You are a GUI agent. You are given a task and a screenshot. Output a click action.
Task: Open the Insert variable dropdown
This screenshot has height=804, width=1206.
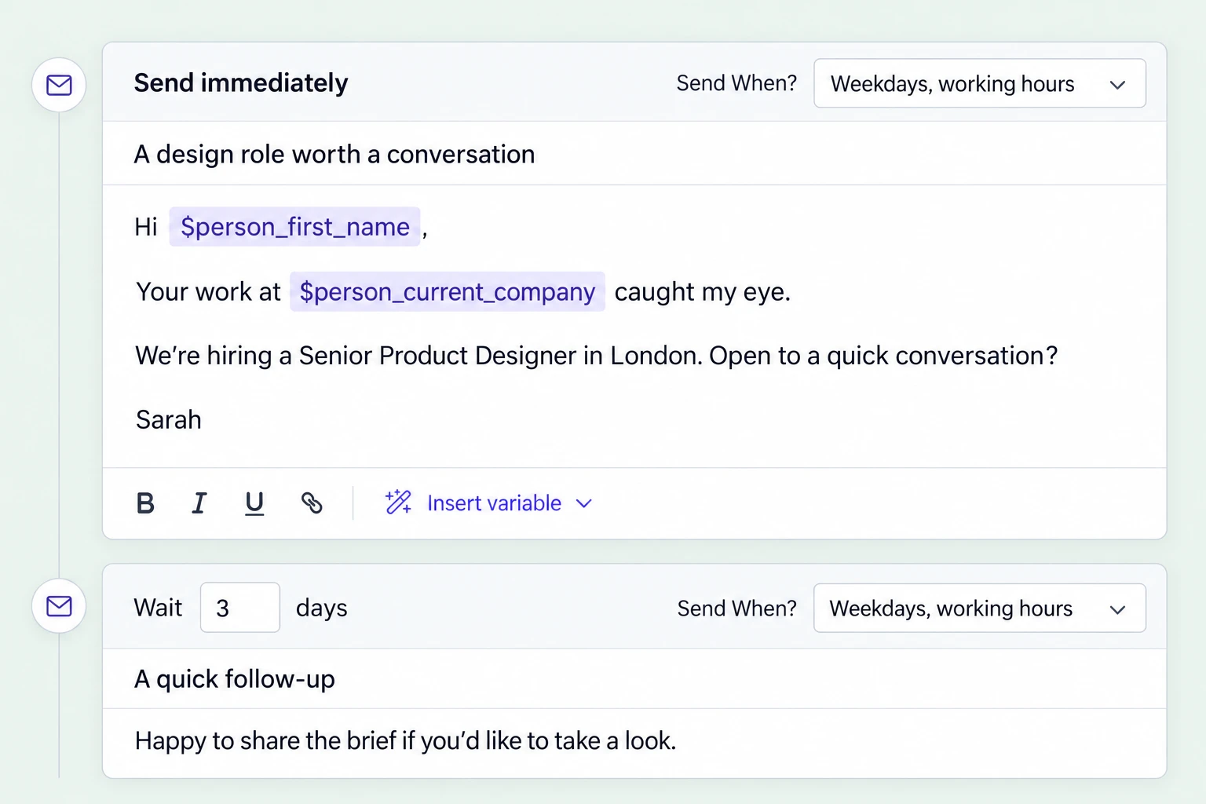tap(488, 503)
